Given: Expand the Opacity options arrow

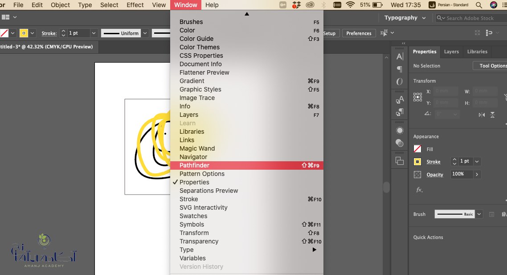Looking at the screenshot, I should pyautogui.click(x=477, y=175).
